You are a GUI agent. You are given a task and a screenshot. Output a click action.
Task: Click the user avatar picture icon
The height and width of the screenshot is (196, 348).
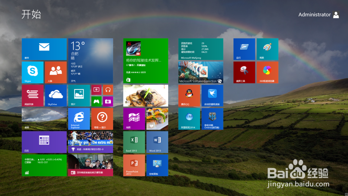point(336,15)
